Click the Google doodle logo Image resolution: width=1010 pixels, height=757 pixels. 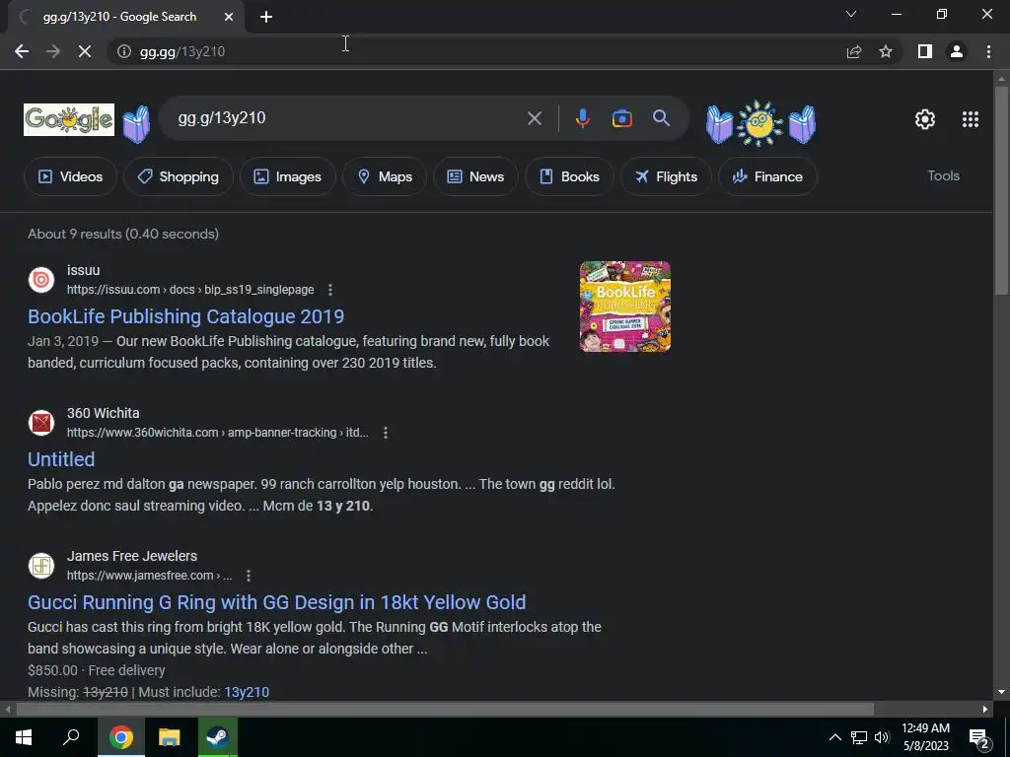point(69,119)
